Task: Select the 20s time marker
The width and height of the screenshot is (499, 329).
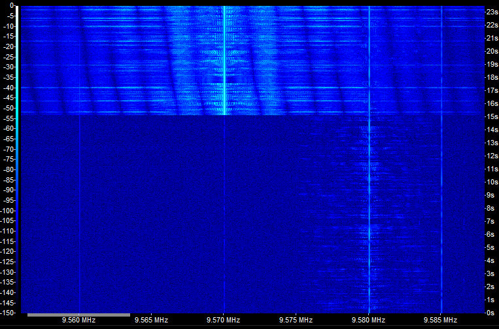Action: (492, 51)
